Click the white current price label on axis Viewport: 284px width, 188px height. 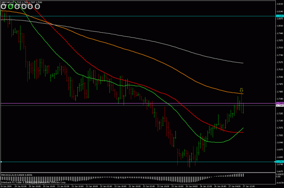tap(279, 105)
